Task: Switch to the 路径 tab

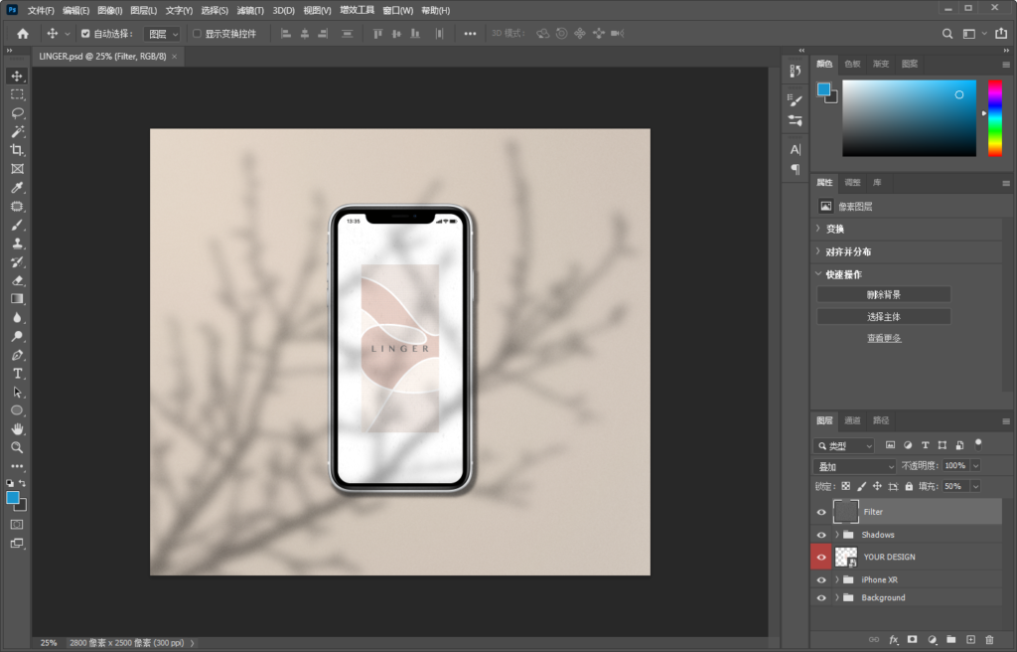Action: pyautogui.click(x=881, y=420)
